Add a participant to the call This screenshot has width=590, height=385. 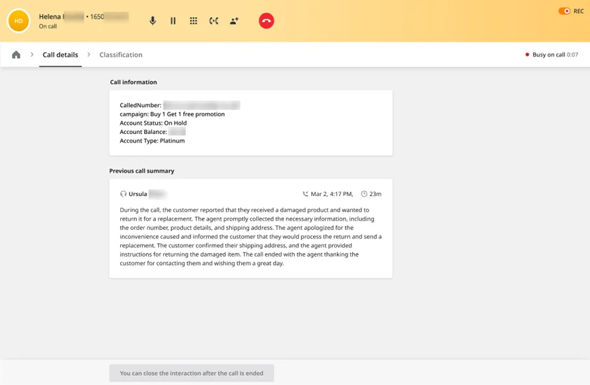click(234, 20)
